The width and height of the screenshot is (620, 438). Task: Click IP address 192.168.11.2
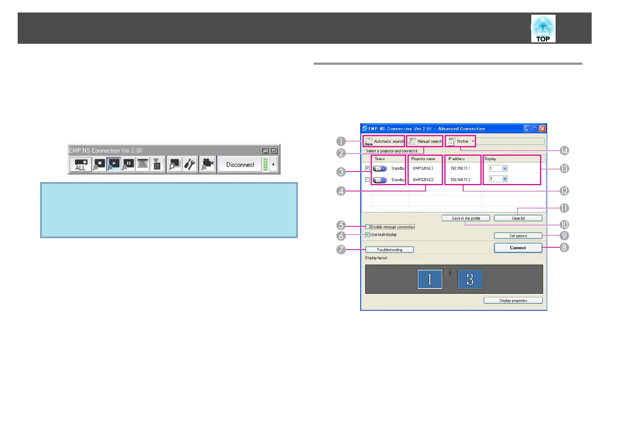[x=460, y=180]
